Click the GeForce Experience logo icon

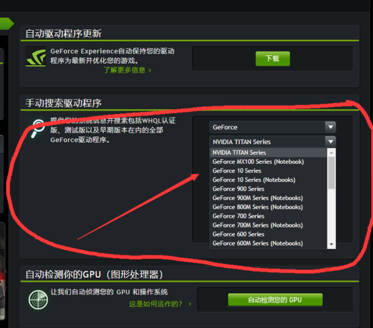(x=35, y=57)
